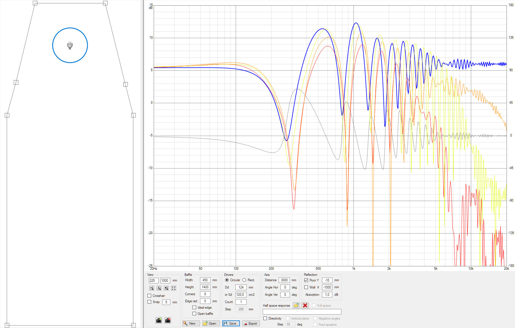Enable the Open baffle checkbox
Image resolution: width=515 pixels, height=328 pixels.
194,314
